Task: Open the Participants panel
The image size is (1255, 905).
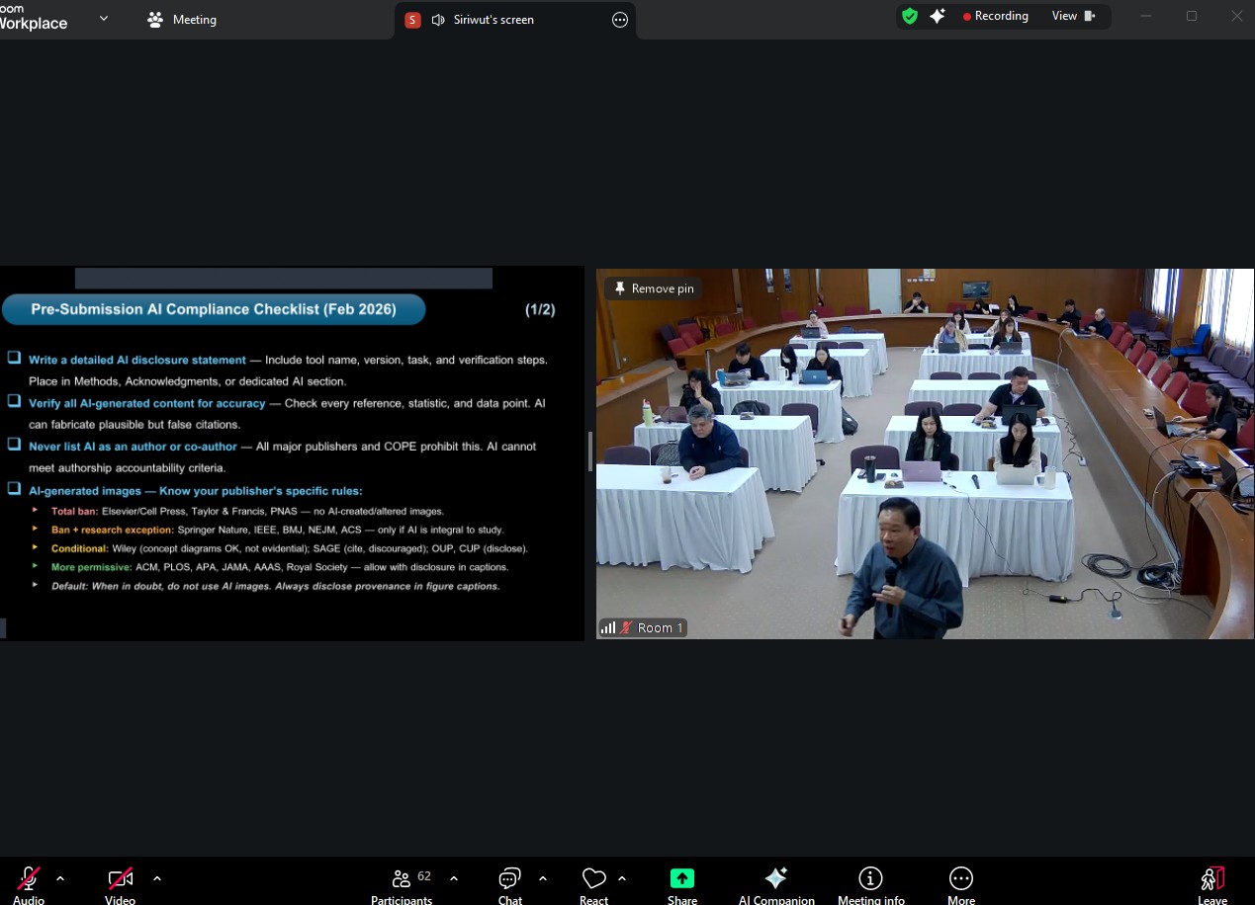Action: [x=403, y=878]
